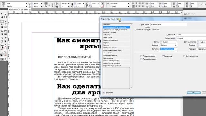The height and width of the screenshot is (116, 206).
Task: Select Табуляторы category
Action: click(116, 35)
